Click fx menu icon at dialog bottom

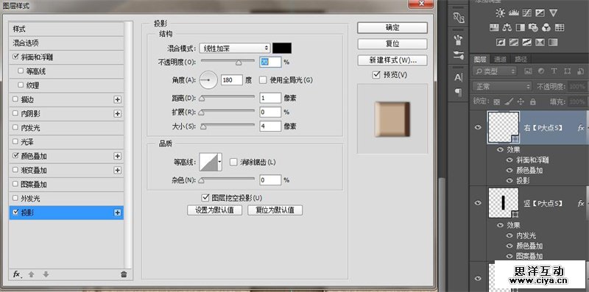point(16,274)
